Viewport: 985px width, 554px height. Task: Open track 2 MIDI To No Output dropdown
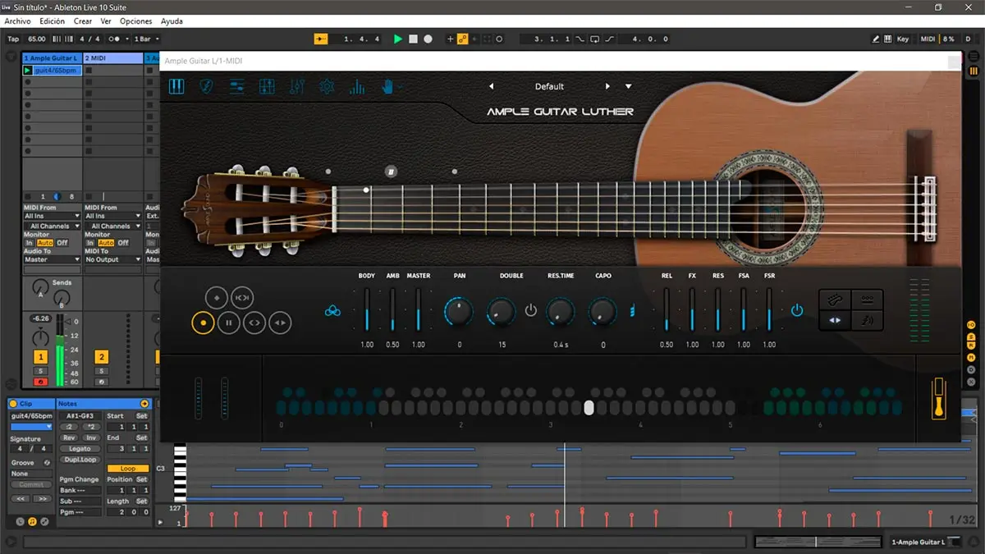113,259
